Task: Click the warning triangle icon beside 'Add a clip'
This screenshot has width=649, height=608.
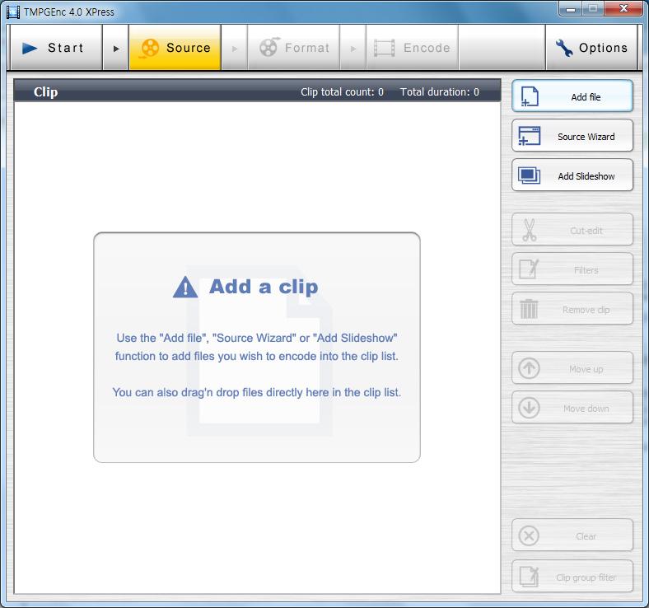Action: point(185,288)
